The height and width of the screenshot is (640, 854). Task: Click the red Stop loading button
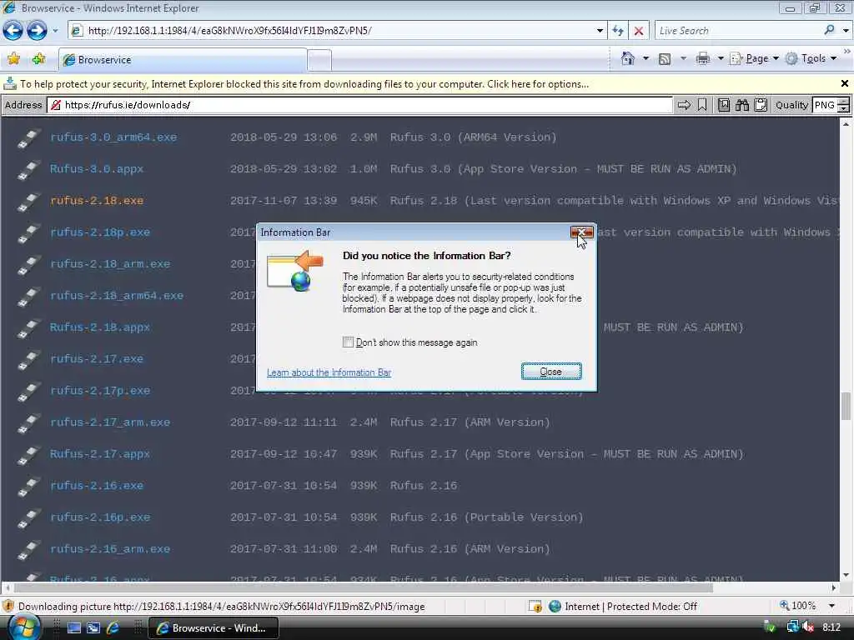(639, 31)
